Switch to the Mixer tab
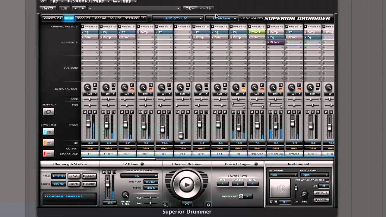The width and height of the screenshot is (386, 217). [x=69, y=18]
